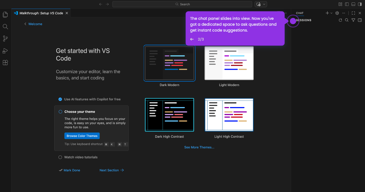365x192 pixels.
Task: Open the Extensions view
Action: coord(5,63)
